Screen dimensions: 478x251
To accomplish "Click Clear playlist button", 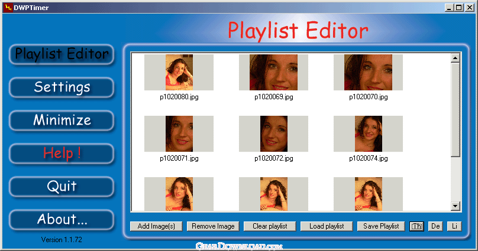I will pos(270,226).
